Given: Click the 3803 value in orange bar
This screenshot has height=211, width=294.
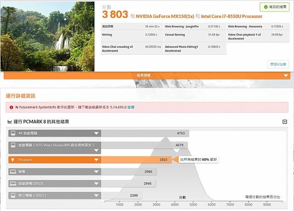Looking at the screenshot, I should point(163,160).
